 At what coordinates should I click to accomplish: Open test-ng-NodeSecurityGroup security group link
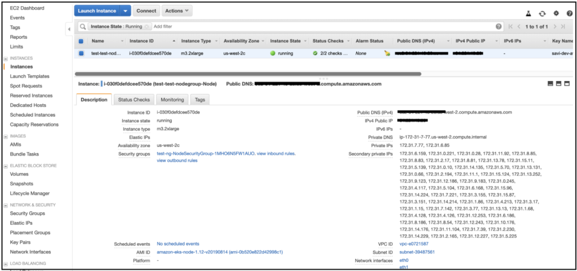pos(206,154)
